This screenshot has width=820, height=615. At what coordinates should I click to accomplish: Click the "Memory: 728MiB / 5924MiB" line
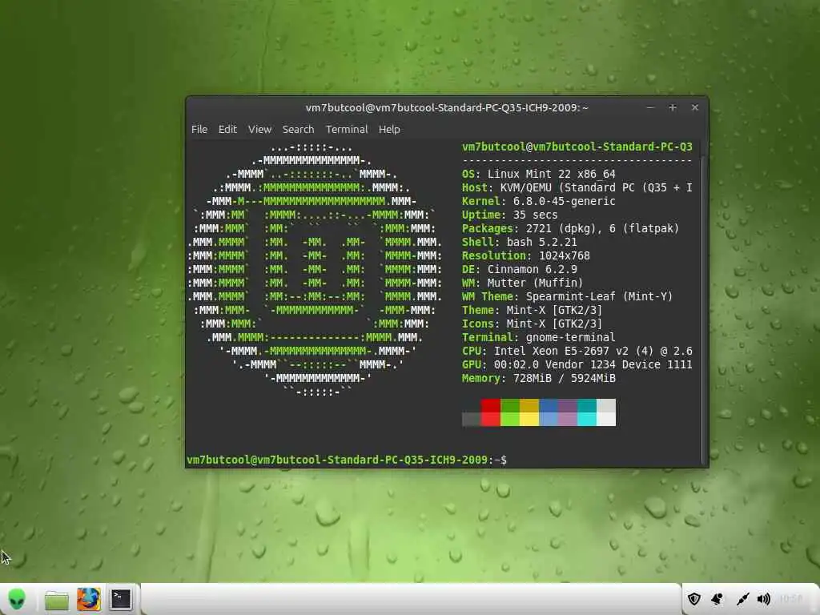(x=539, y=378)
